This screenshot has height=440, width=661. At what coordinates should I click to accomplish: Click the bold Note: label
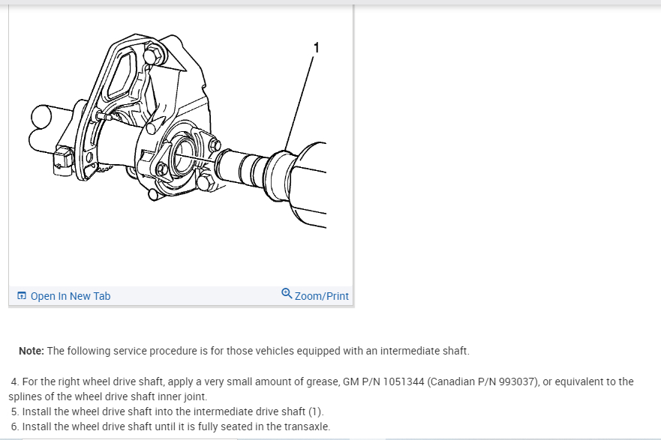point(32,351)
